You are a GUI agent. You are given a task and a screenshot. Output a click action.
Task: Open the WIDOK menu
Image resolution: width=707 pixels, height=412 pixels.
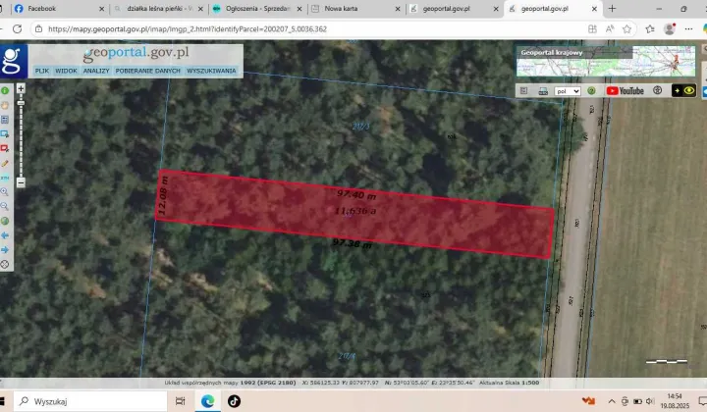point(67,71)
